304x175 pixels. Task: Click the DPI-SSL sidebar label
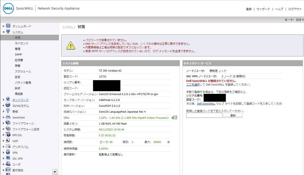17,135
